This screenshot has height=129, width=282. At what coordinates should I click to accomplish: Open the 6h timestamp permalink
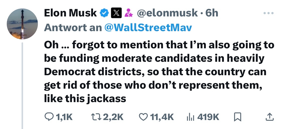tap(212, 13)
